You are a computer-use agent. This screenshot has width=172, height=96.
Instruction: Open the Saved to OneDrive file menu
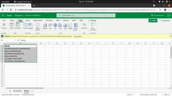[33, 15]
